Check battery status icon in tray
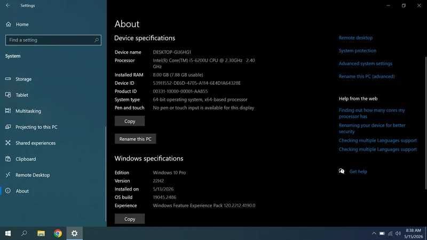Image resolution: width=427 pixels, height=240 pixels. (382, 234)
